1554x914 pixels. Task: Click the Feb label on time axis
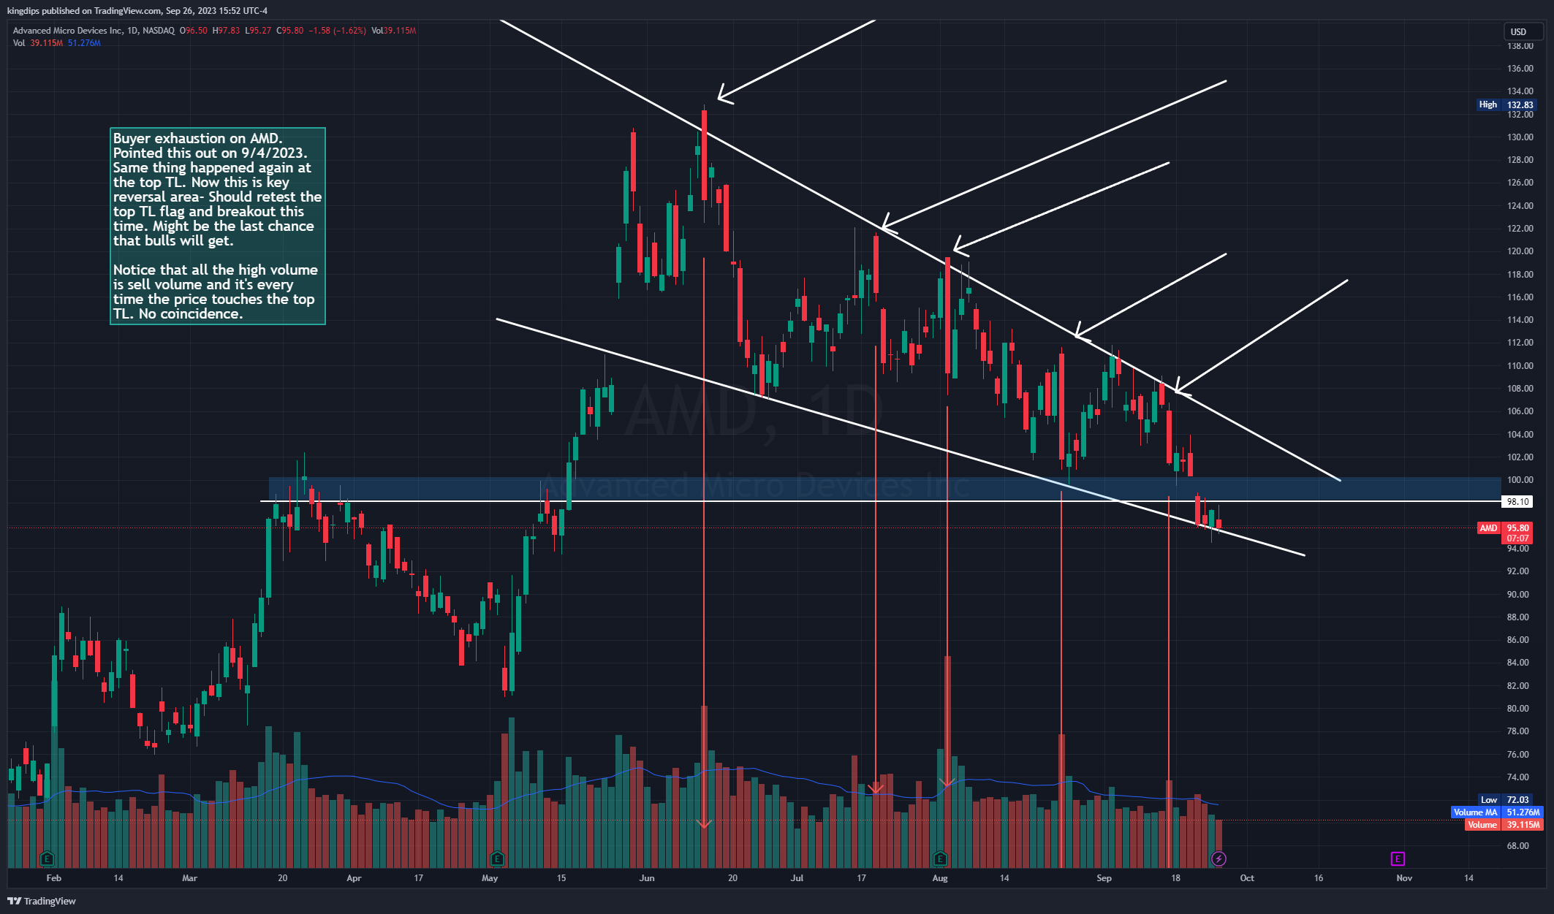pyautogui.click(x=53, y=877)
